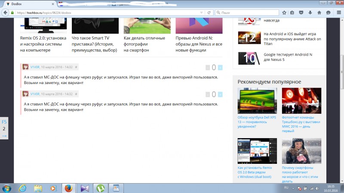Screen dimensions: 344x193
Task: Click the avatar on the second V1V0R comment
Action: click(25, 94)
